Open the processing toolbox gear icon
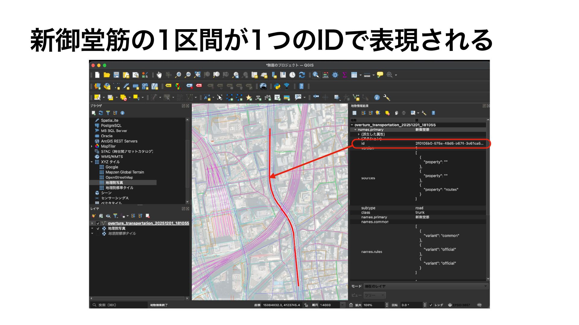 click(x=335, y=75)
